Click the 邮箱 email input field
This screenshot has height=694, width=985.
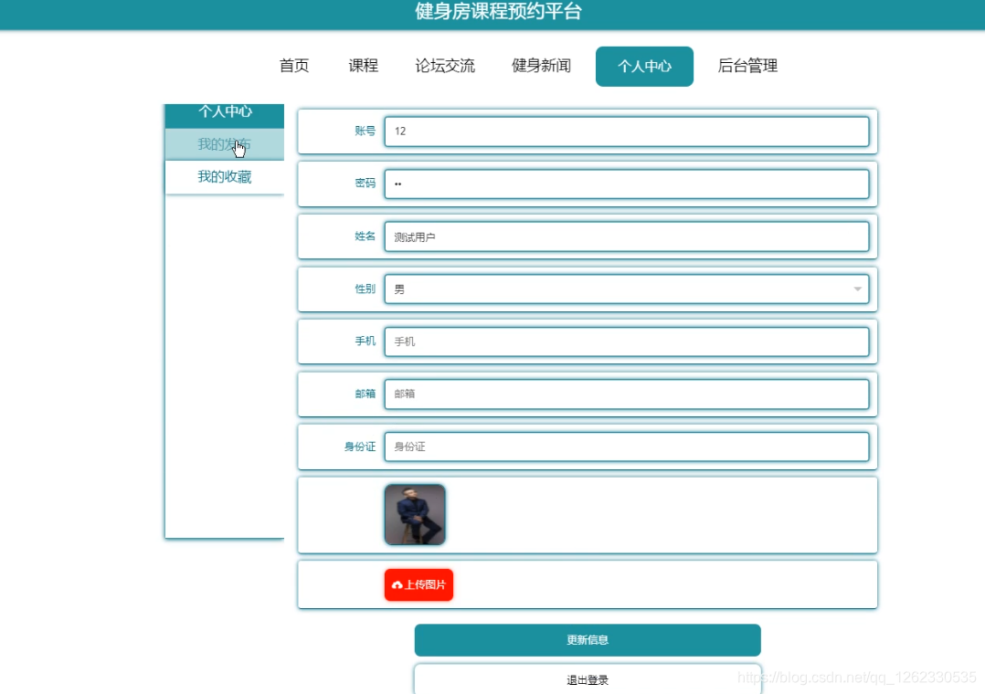(x=628, y=394)
